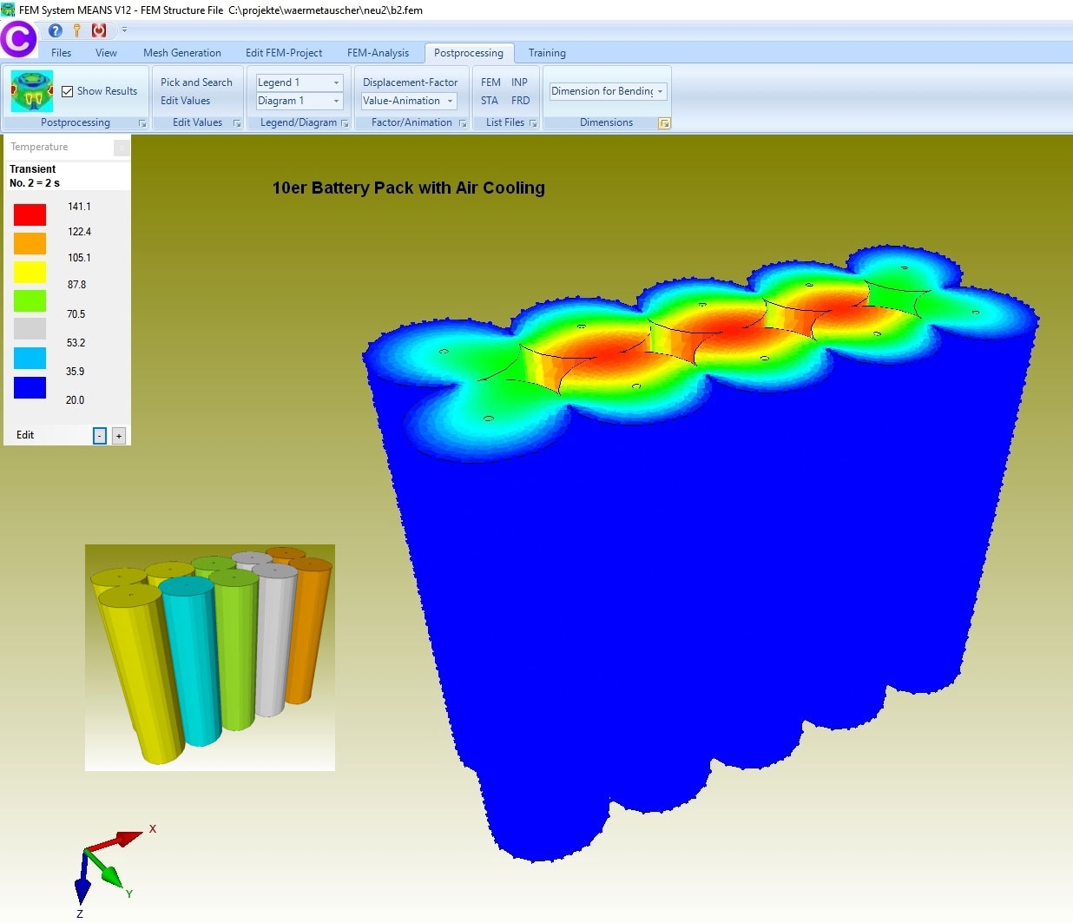Click the key license icon in quick toolbar
Screen dimensions: 1073x923
coord(77,30)
